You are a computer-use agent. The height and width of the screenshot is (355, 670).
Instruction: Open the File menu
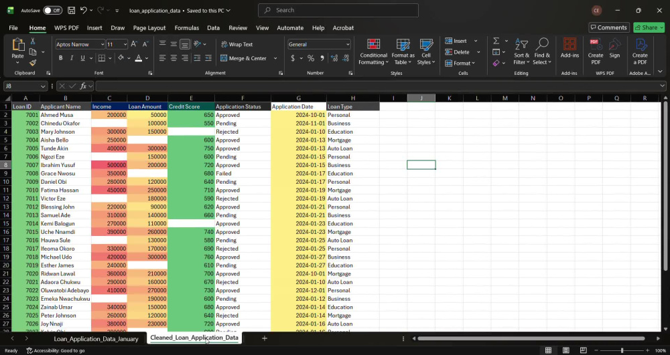tap(13, 27)
